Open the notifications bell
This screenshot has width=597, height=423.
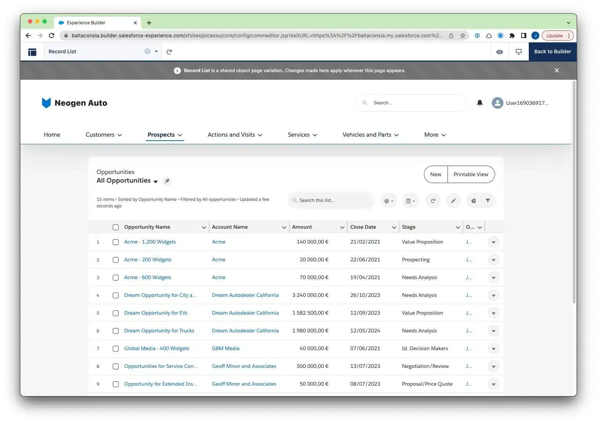pos(479,103)
